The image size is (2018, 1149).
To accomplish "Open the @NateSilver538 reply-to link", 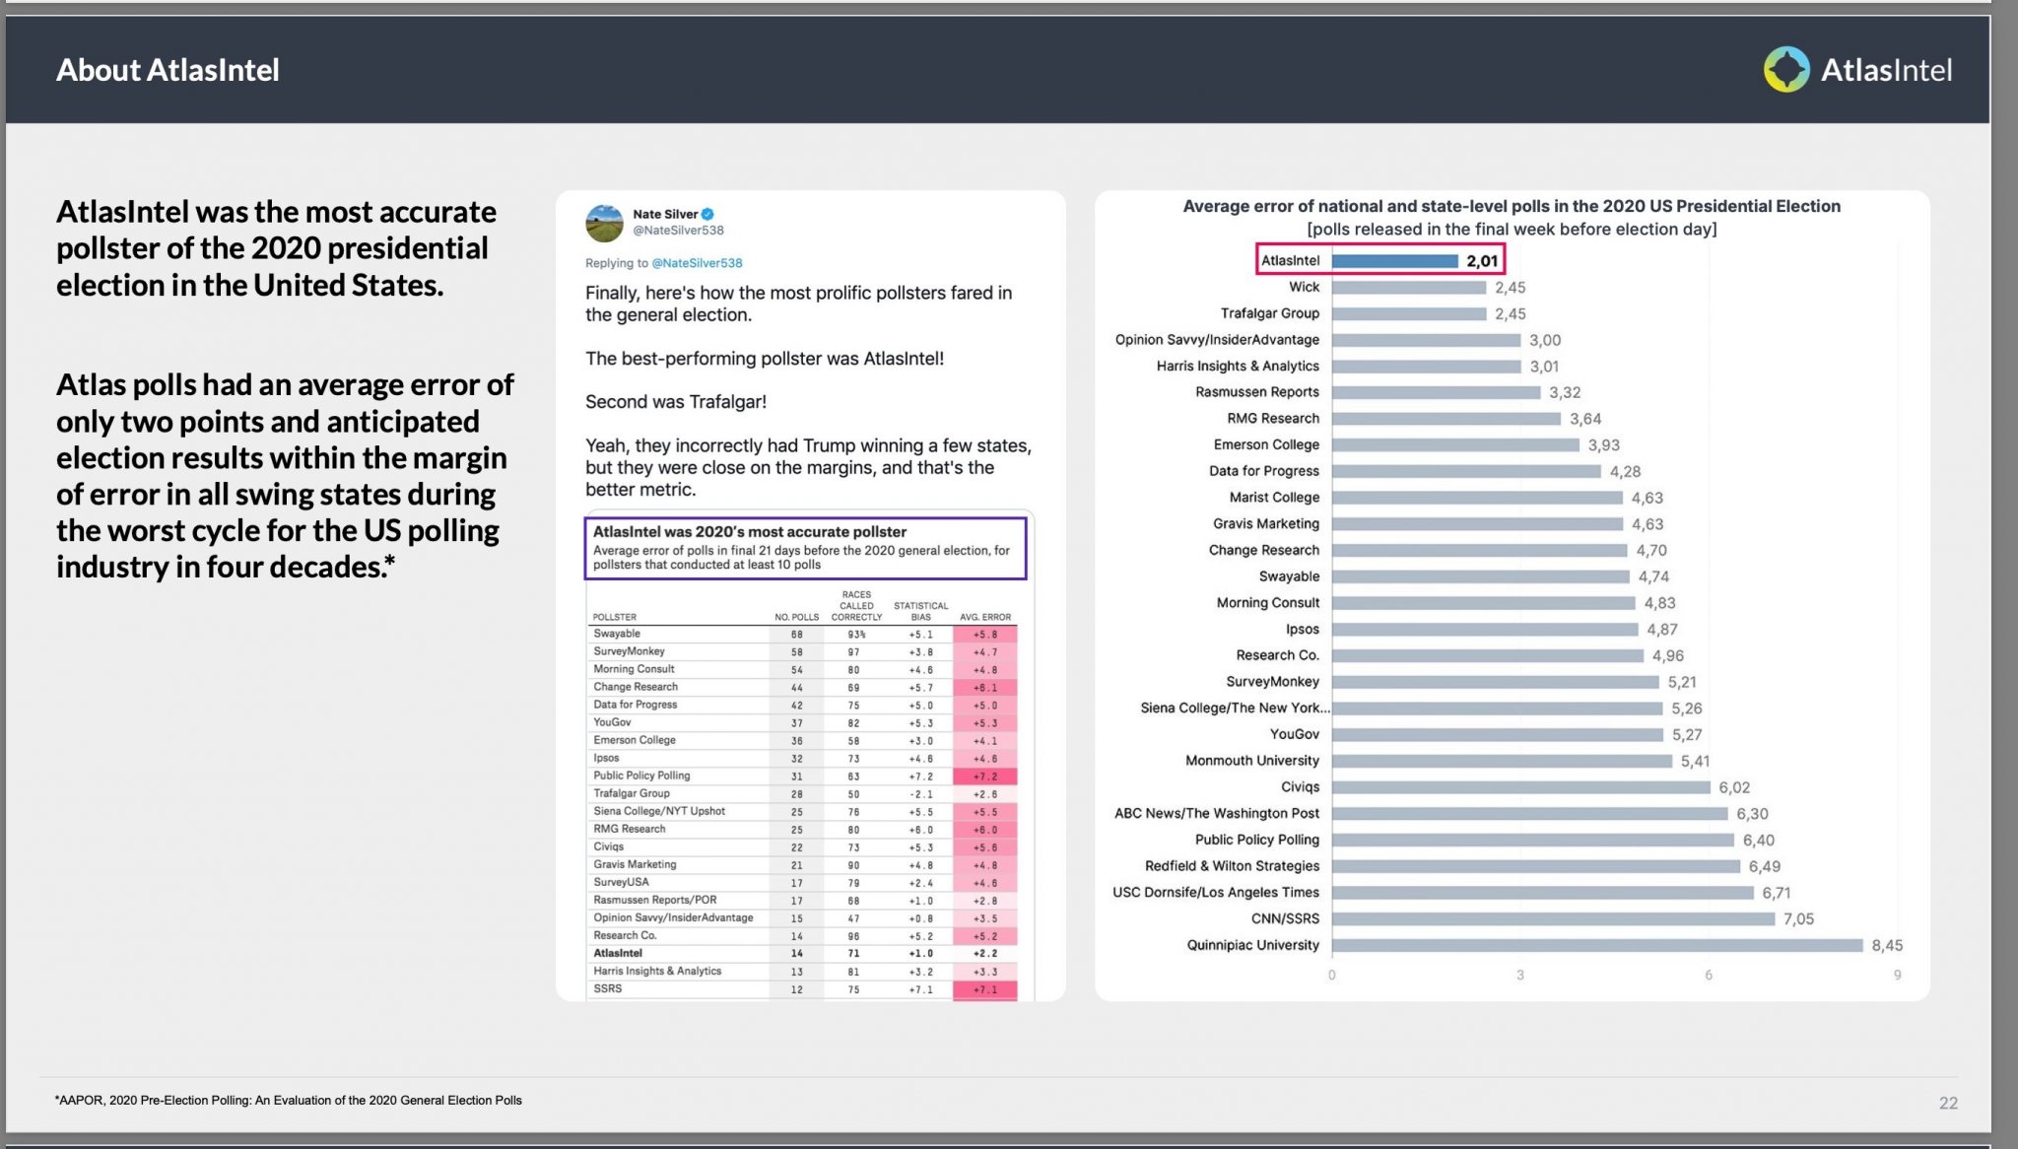I will [x=697, y=263].
